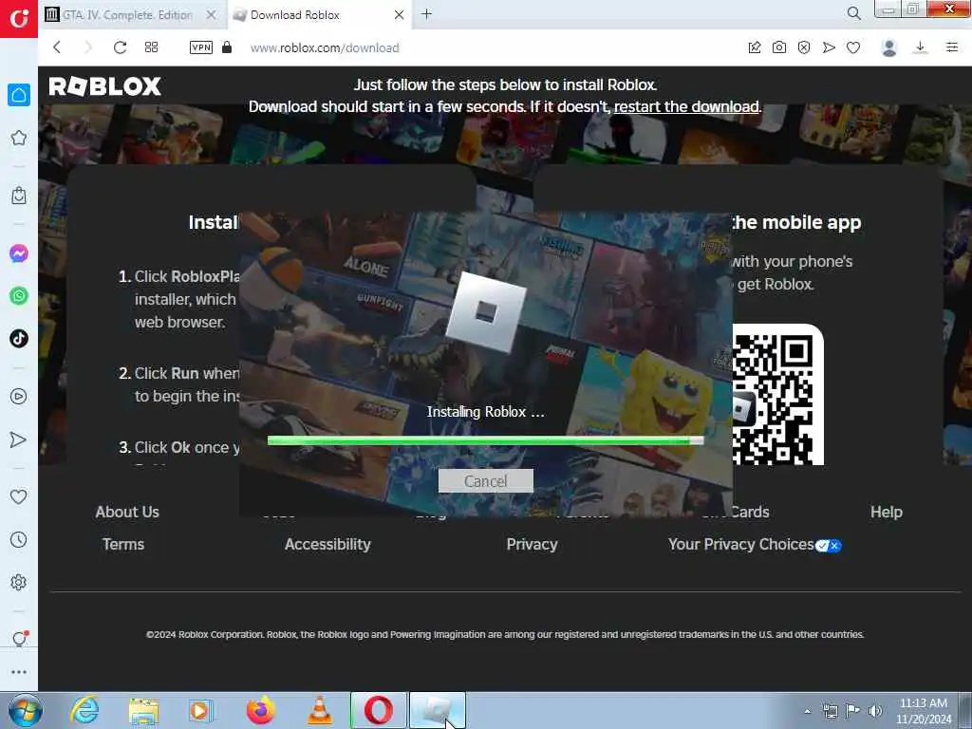Screen dimensions: 972x729
Task: Open Opera sidebar Home icon
Action: point(19,95)
